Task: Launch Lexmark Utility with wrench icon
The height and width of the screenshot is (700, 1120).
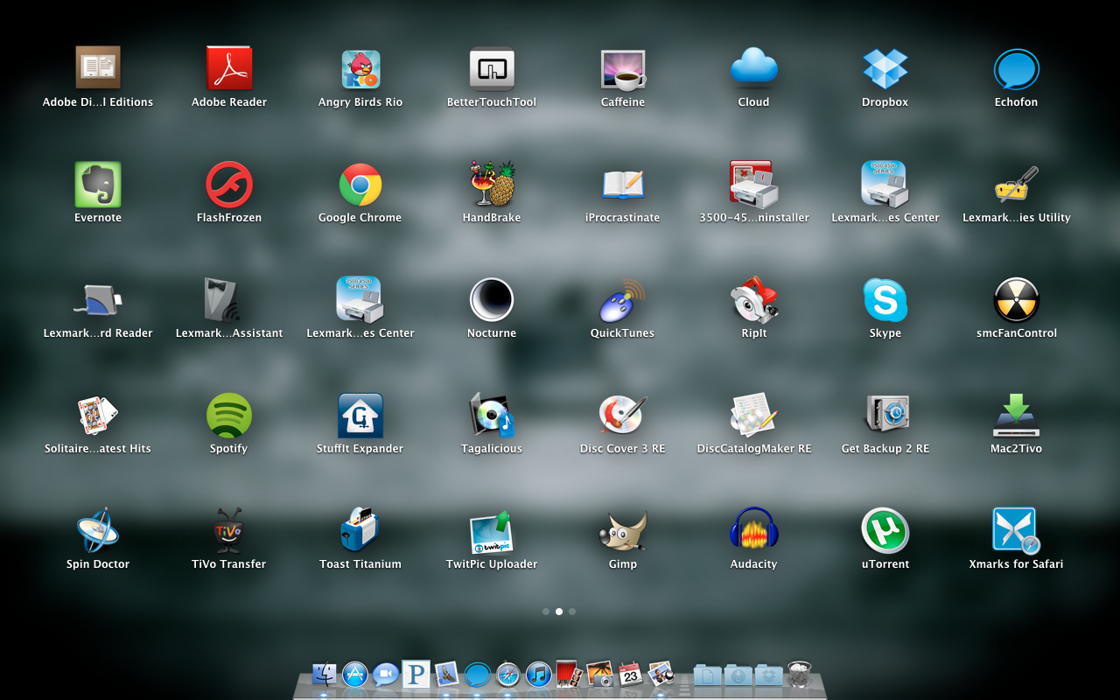Action: pyautogui.click(x=1017, y=184)
